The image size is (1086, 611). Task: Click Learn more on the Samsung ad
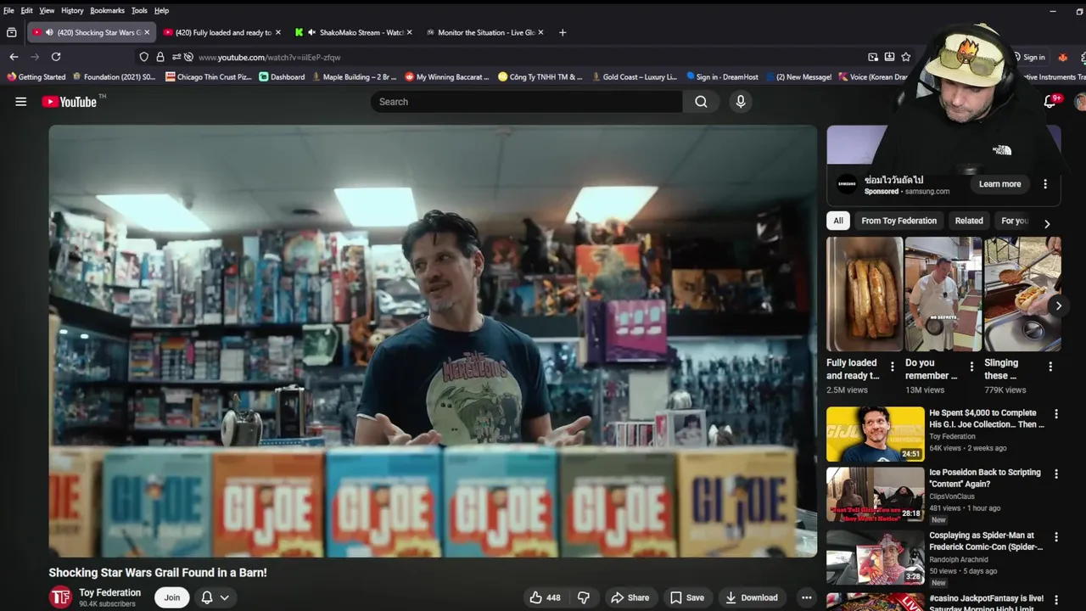click(999, 184)
